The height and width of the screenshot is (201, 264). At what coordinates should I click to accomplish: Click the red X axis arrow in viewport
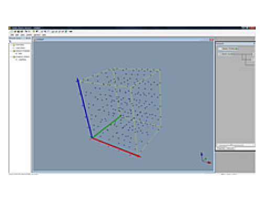(x=116, y=148)
